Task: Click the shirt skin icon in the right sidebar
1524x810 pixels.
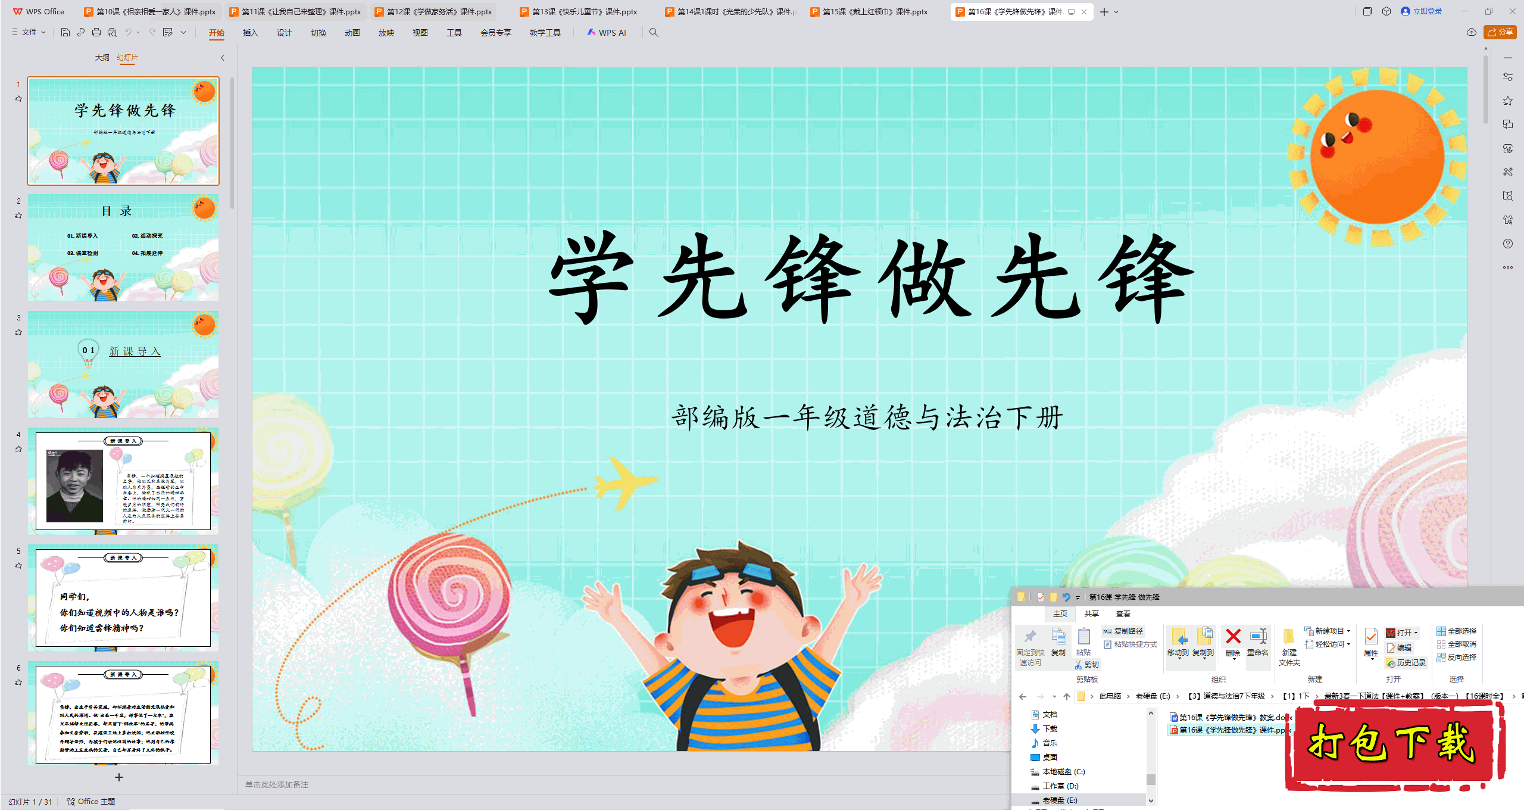Action: (x=1508, y=220)
